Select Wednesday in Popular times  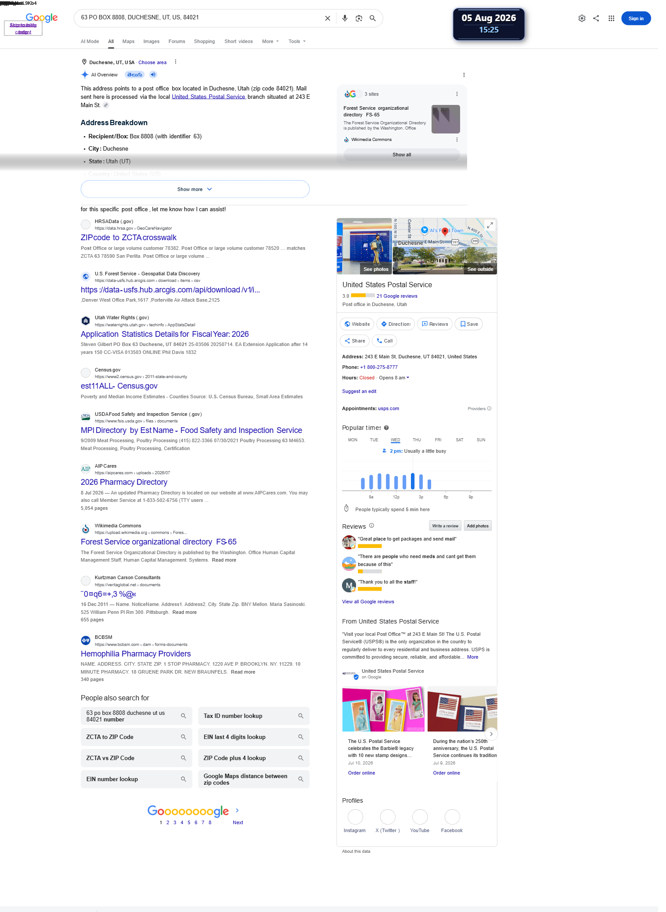click(x=396, y=440)
